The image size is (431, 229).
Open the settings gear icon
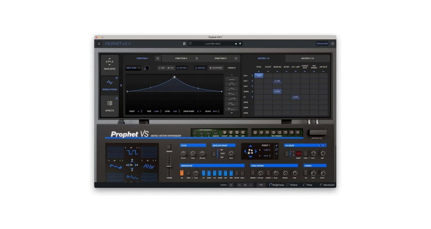click(332, 44)
